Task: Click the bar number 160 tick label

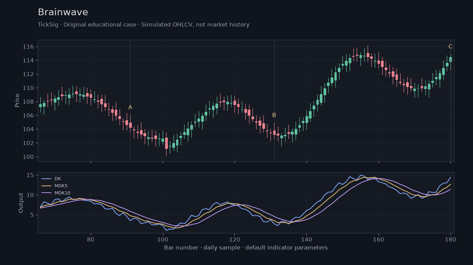Action: pyautogui.click(x=379, y=239)
